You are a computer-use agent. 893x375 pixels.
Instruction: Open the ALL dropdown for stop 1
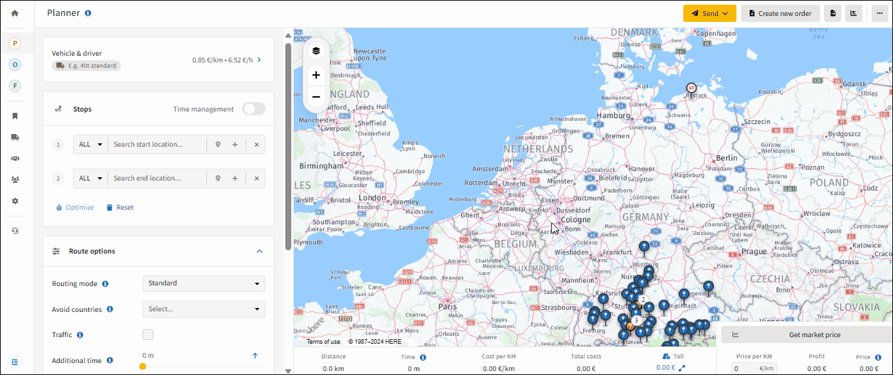(x=91, y=144)
